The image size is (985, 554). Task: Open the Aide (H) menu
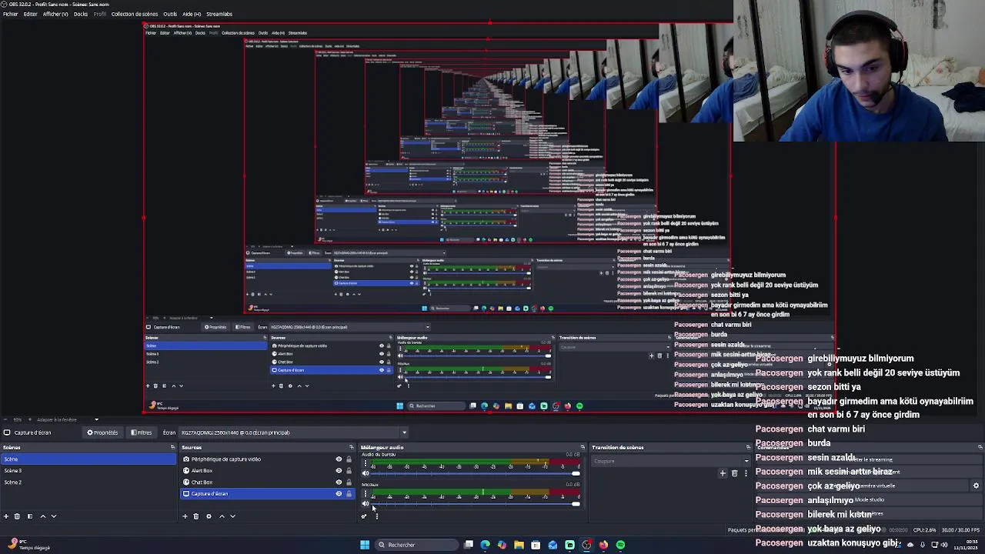point(192,14)
